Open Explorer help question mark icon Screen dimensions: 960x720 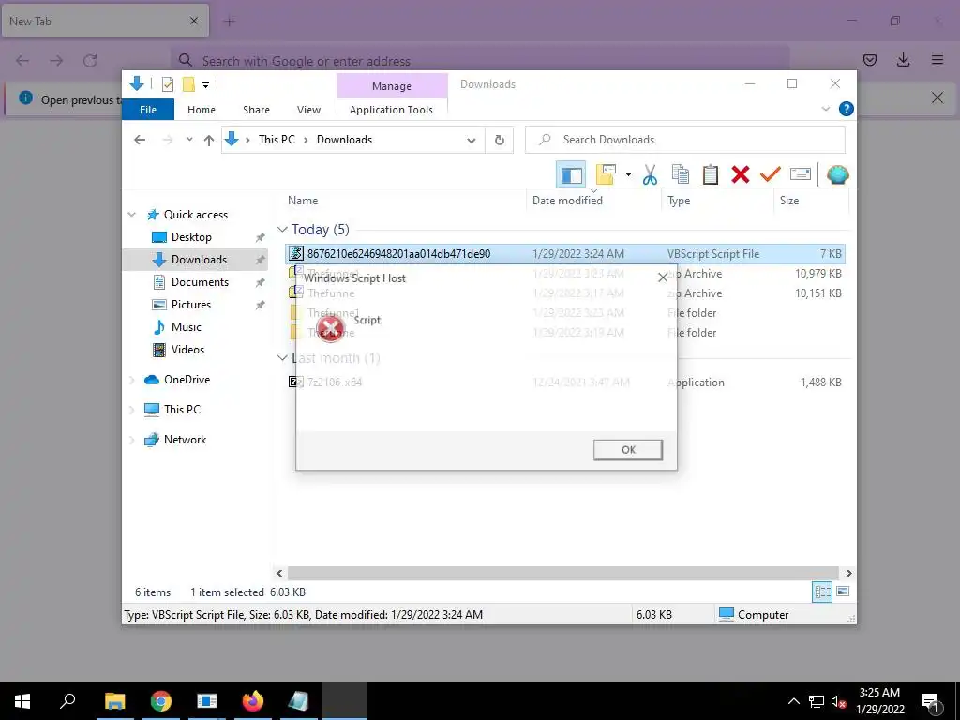point(847,109)
